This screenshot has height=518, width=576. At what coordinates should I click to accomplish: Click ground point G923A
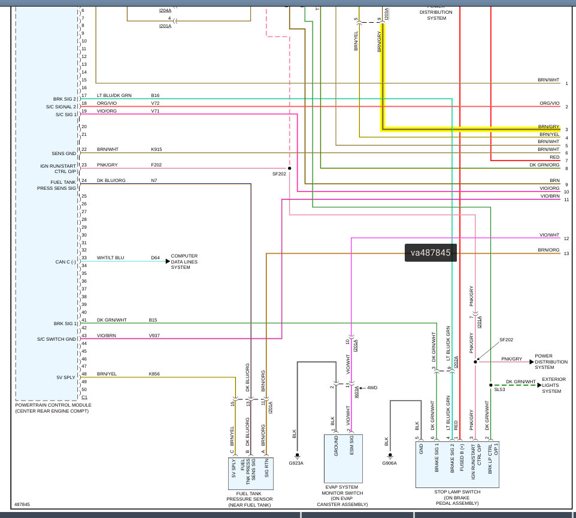tap(296, 463)
